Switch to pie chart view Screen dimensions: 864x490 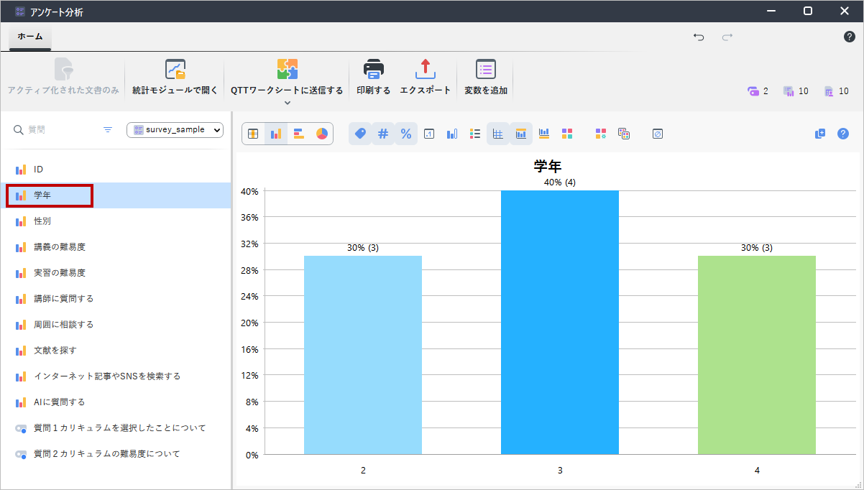321,134
